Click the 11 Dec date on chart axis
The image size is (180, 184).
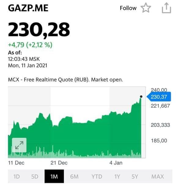[x=16, y=163]
